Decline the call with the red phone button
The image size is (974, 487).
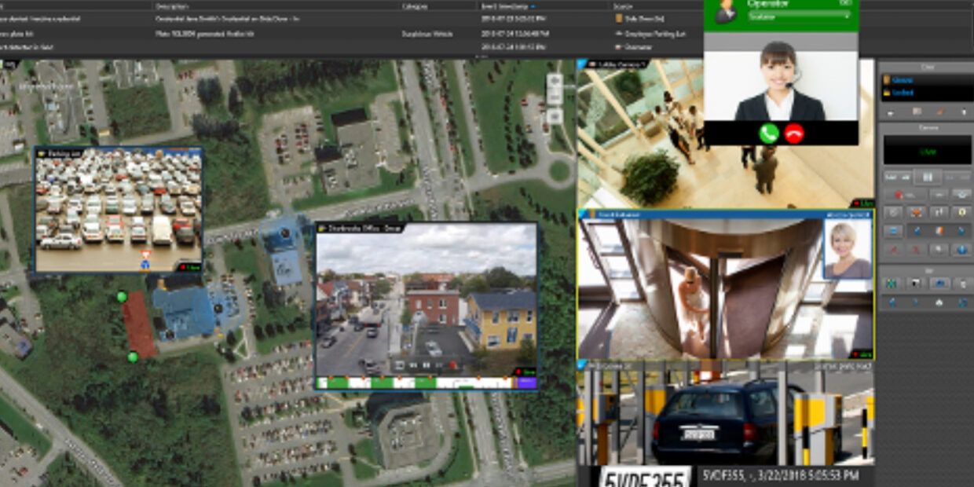[x=794, y=133]
